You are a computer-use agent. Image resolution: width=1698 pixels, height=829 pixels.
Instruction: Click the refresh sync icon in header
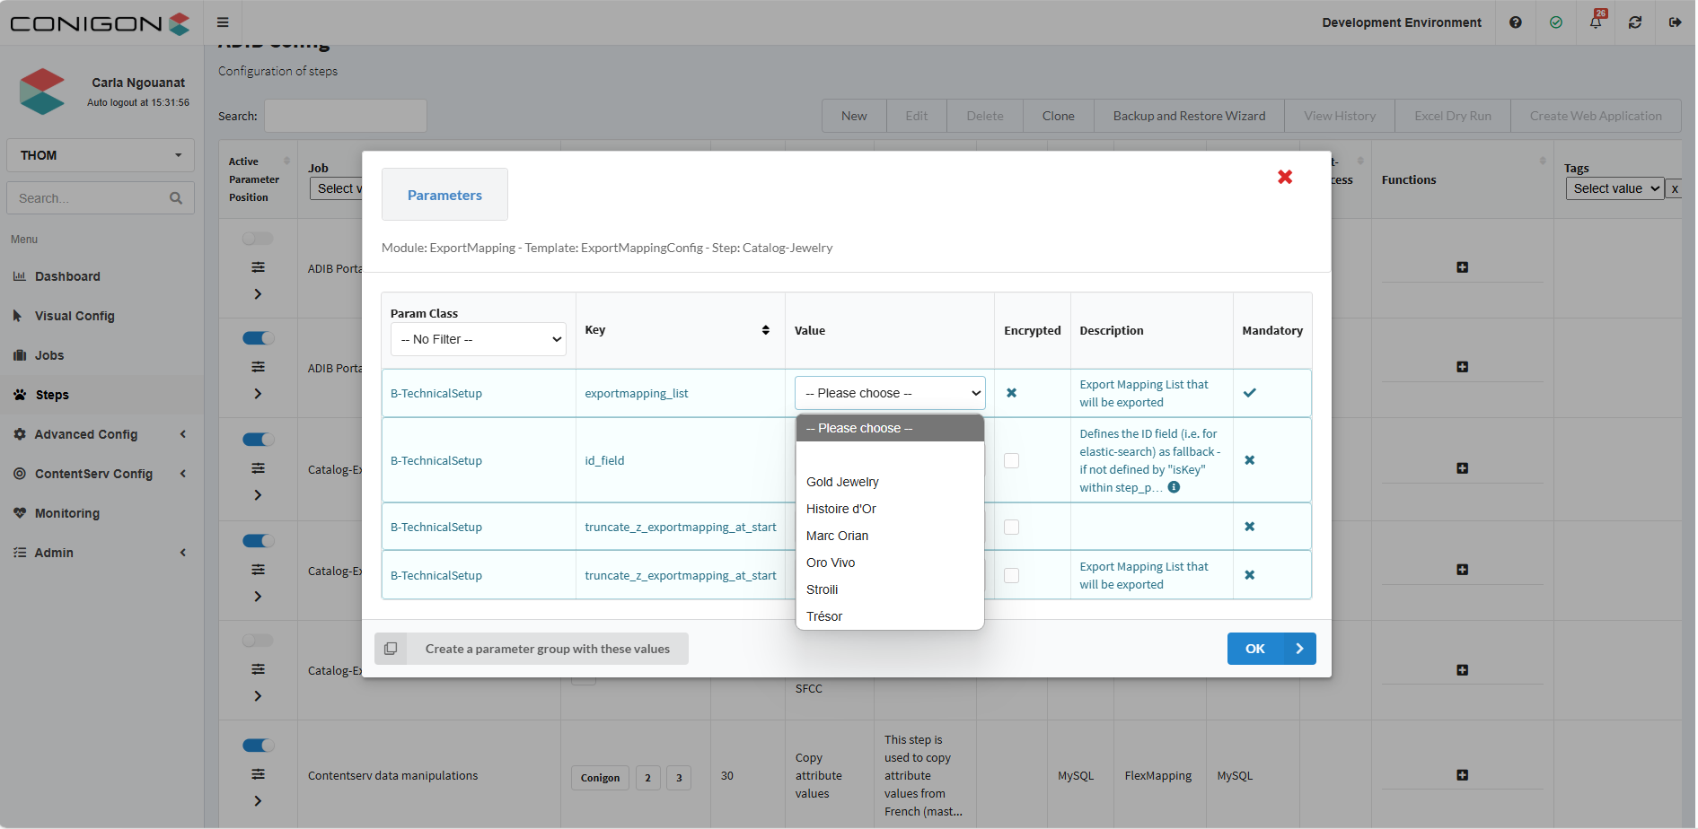tap(1634, 22)
